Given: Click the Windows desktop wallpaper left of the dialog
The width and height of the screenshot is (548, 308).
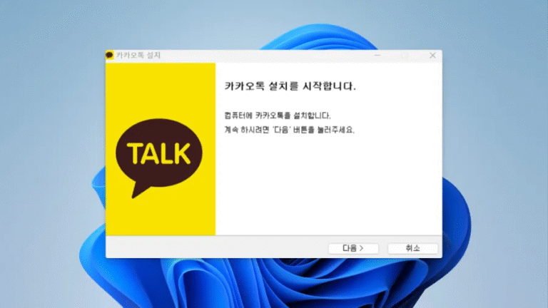Looking at the screenshot, I should pyautogui.click(x=50, y=157).
